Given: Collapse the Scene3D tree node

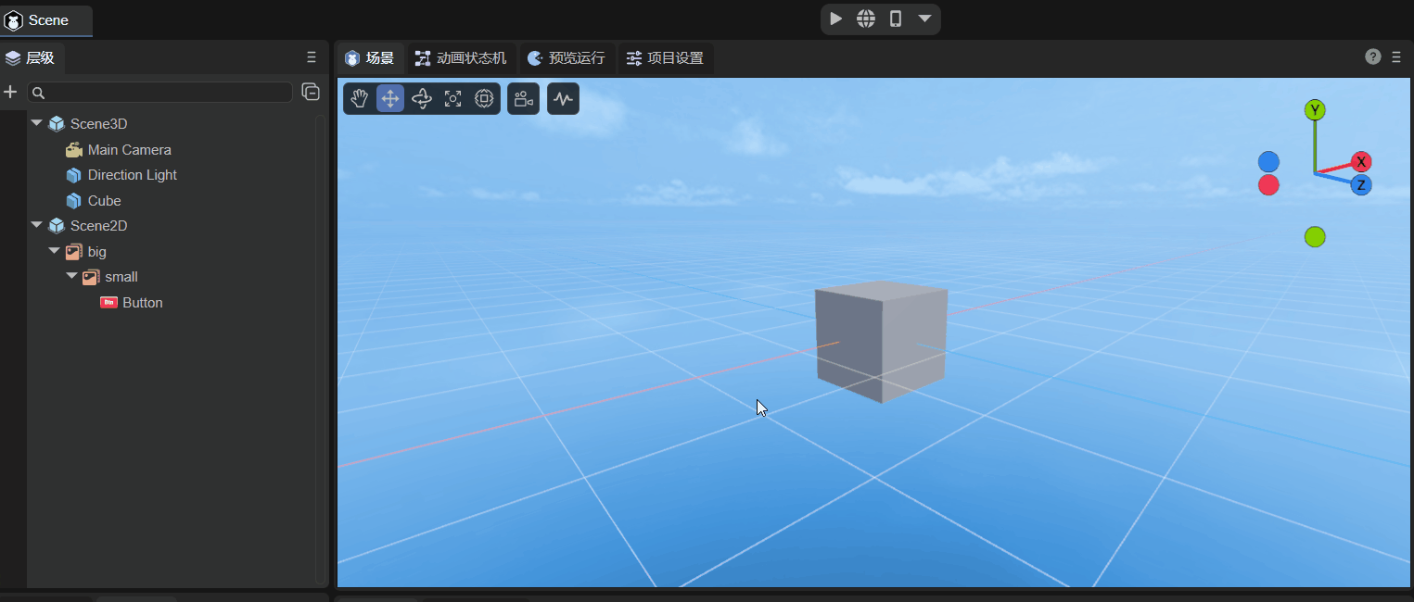Looking at the screenshot, I should 37,123.
